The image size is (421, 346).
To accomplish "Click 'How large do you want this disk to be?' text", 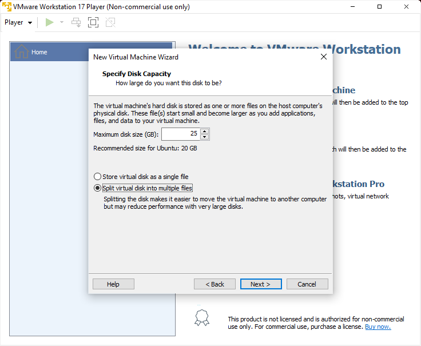I will tap(169, 83).
